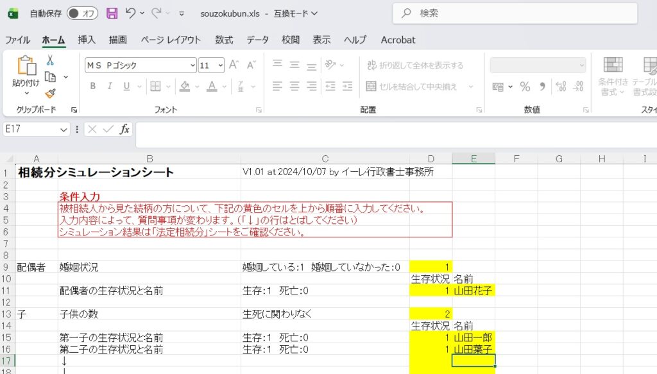This screenshot has width=657, height=374.
Task: Click the Save floppy disk icon
Action: (112, 13)
